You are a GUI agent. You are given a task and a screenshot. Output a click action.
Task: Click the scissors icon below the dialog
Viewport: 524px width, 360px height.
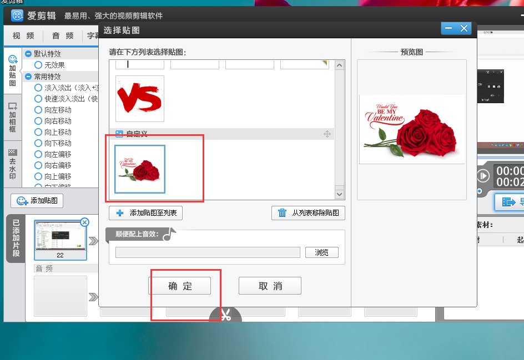225,315
